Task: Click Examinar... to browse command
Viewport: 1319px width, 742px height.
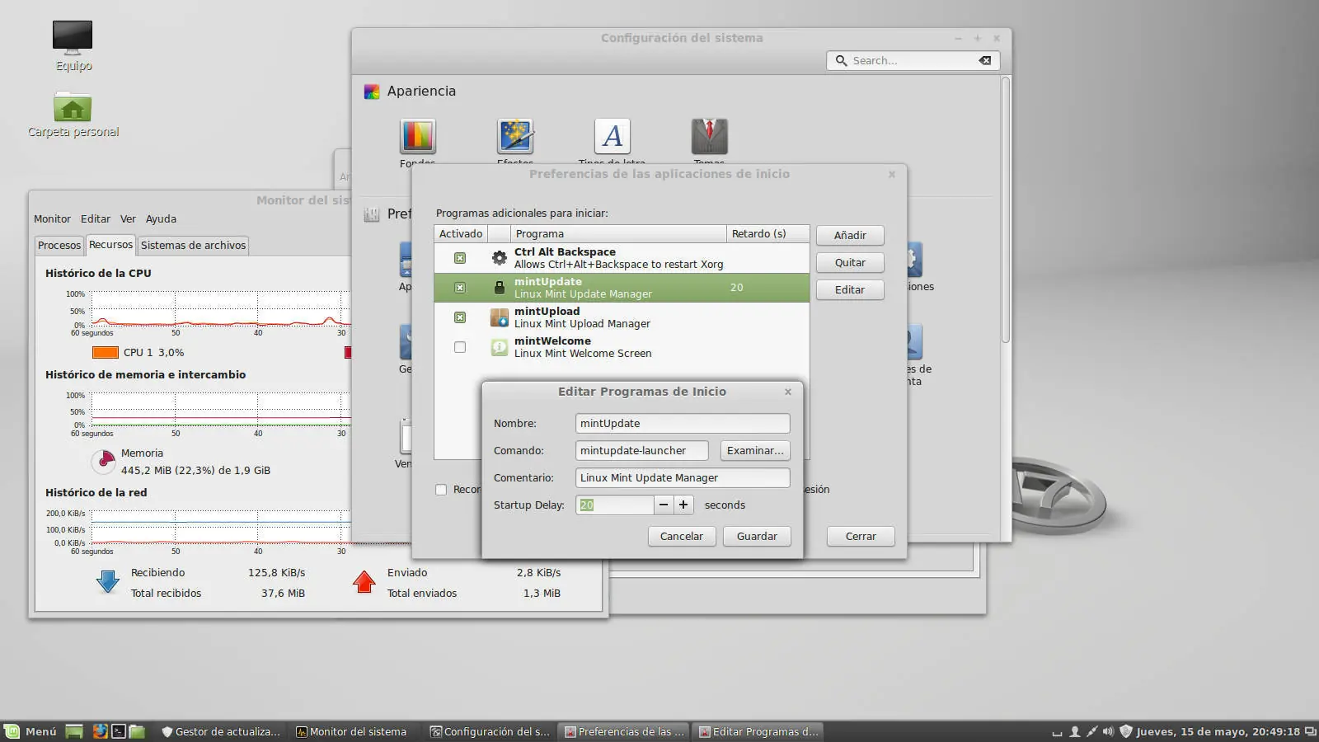Action: 755,450
